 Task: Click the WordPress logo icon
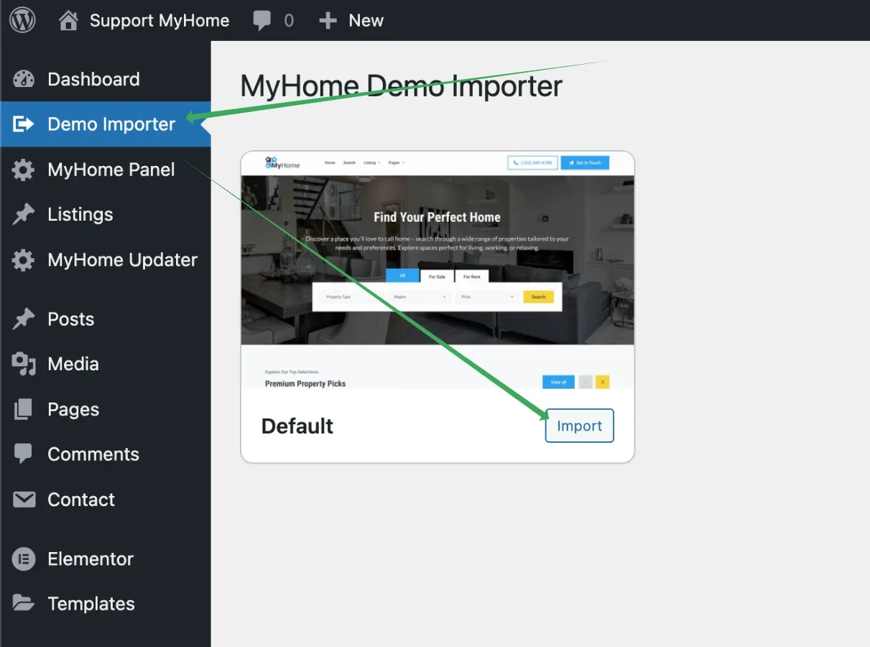click(x=22, y=20)
